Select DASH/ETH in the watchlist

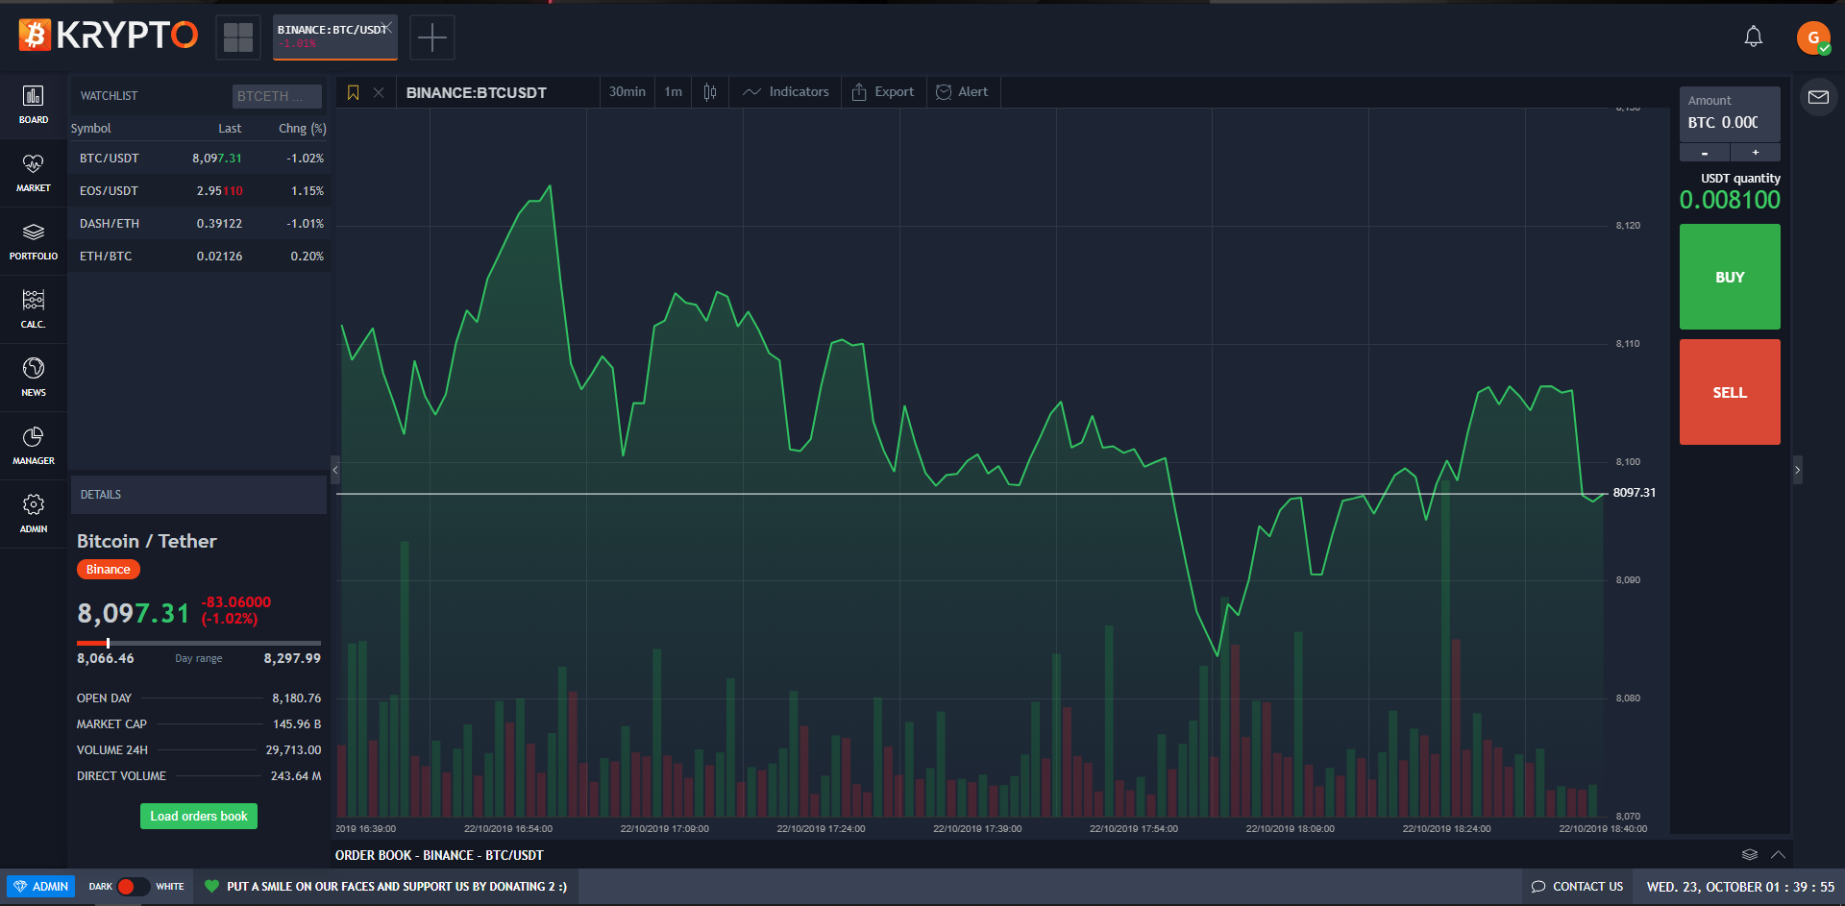click(199, 224)
